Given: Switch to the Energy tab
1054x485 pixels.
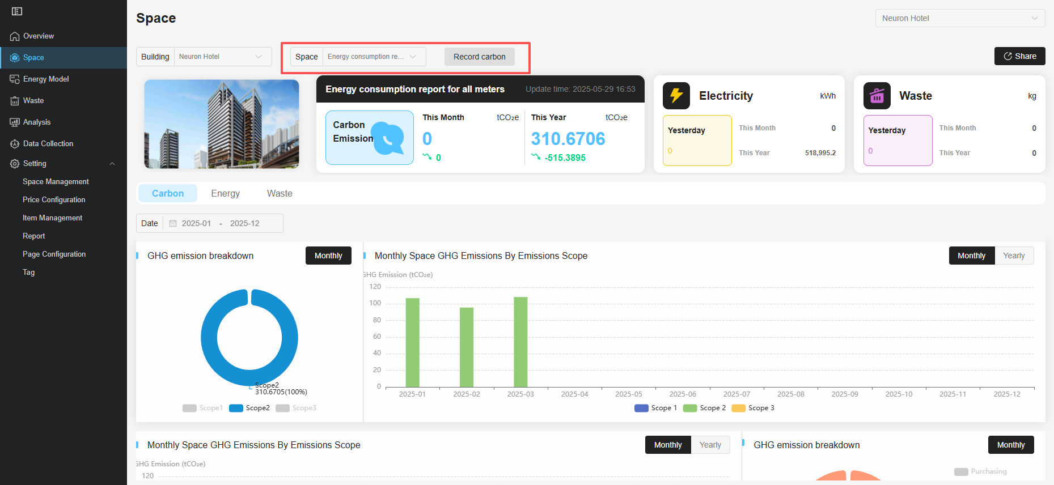Looking at the screenshot, I should click(x=225, y=193).
